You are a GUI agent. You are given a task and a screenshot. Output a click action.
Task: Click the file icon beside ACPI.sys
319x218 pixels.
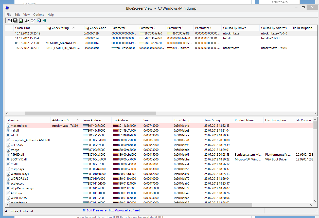coord(8,193)
